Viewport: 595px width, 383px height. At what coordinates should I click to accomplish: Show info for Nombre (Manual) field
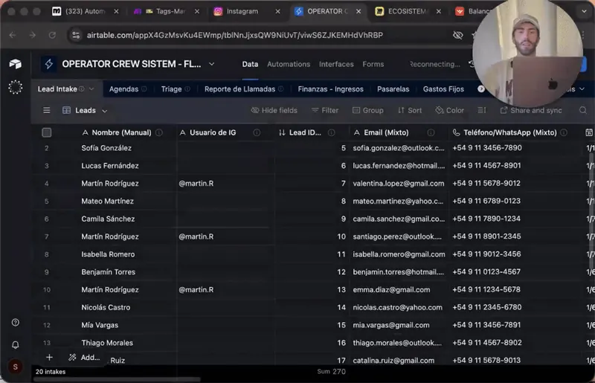point(159,132)
